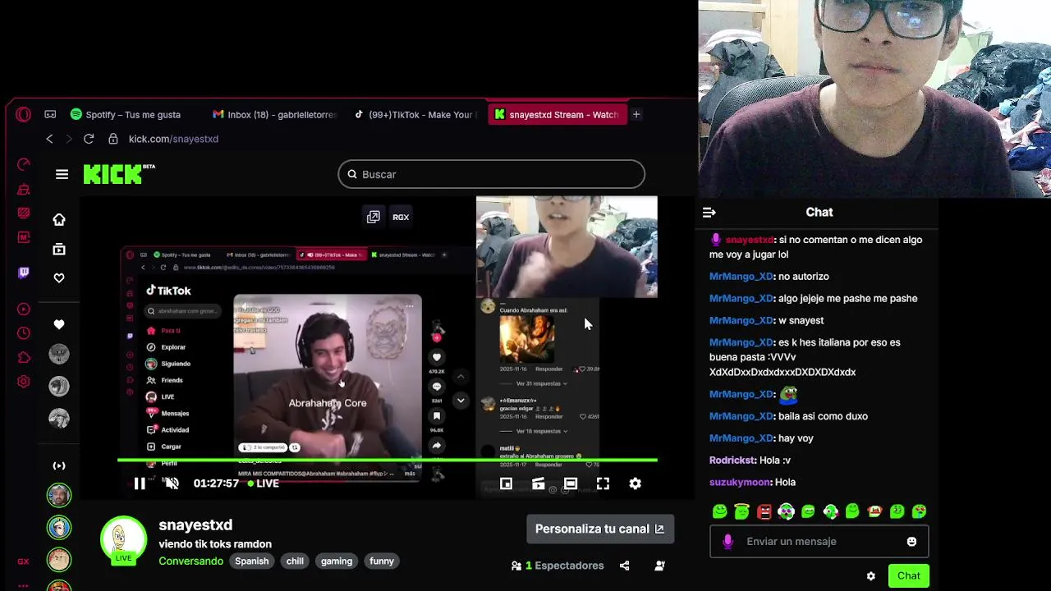Select the funny tag

[x=382, y=561]
